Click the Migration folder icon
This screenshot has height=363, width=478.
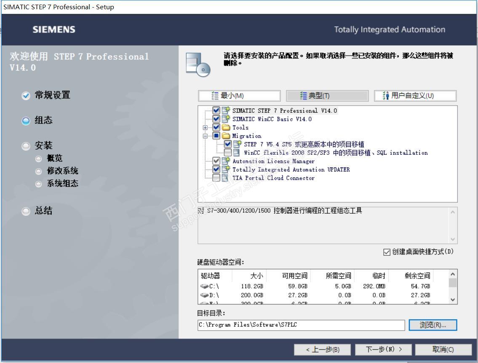click(x=226, y=135)
